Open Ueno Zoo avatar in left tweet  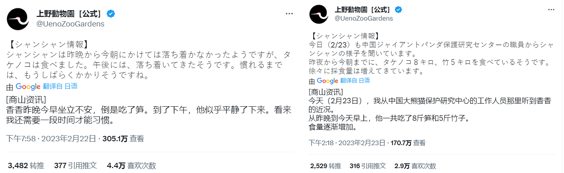pyautogui.click(x=18, y=19)
